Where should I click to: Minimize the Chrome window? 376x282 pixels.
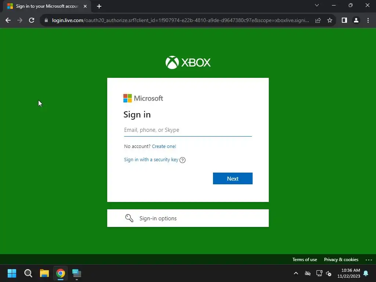[333, 5]
